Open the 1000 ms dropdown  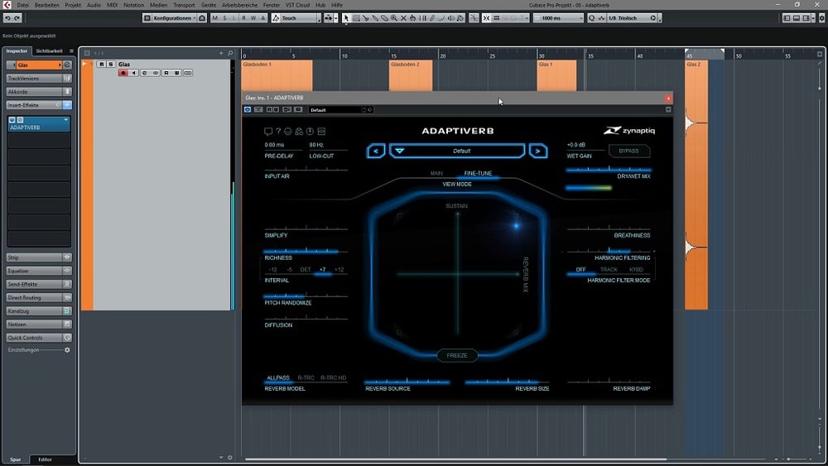[x=558, y=18]
